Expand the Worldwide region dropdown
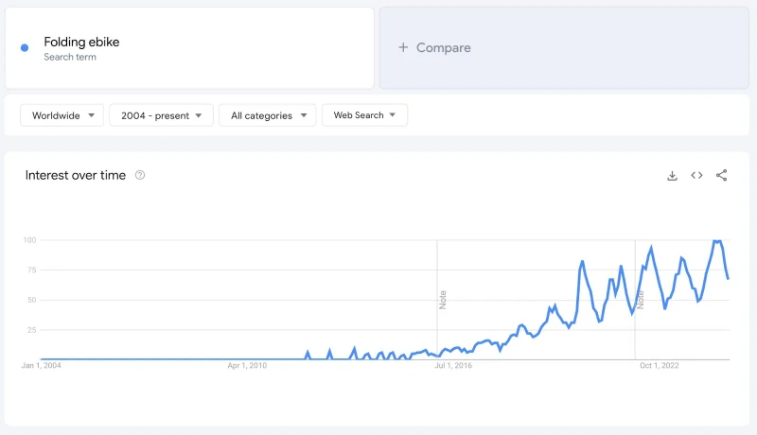The image size is (757, 435). point(62,115)
